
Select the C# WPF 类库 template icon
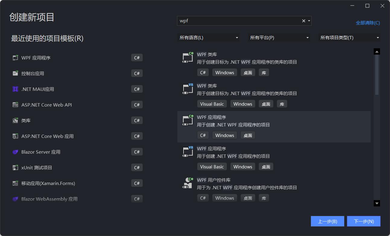pyautogui.click(x=187, y=57)
